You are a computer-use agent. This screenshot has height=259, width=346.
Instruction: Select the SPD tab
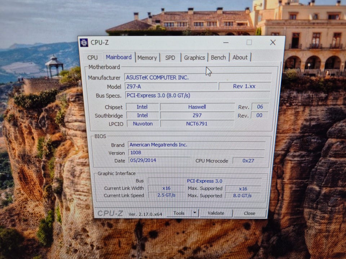pos(170,58)
